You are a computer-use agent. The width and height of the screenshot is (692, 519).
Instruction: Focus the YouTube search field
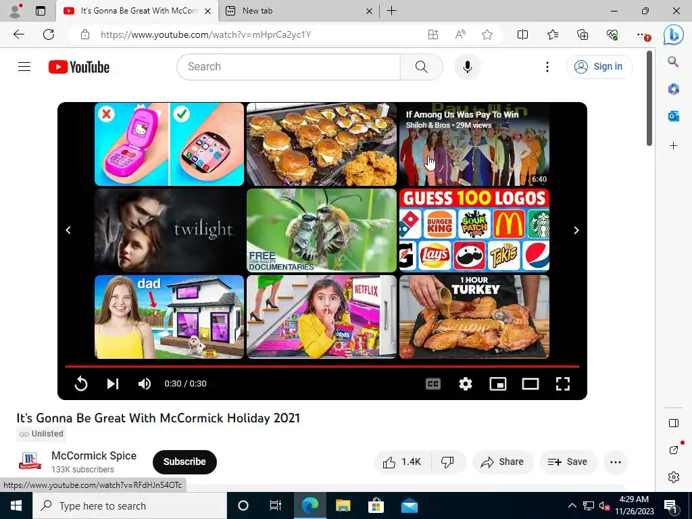(x=289, y=67)
